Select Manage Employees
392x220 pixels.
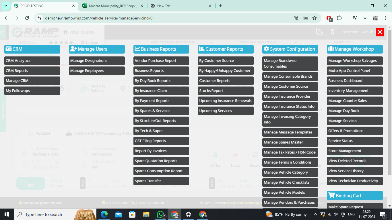point(97,71)
